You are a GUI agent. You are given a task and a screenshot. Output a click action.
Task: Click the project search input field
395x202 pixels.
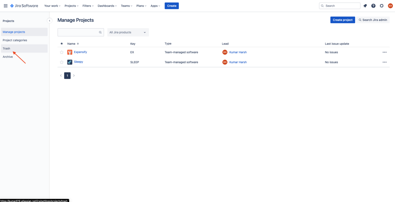click(80, 32)
